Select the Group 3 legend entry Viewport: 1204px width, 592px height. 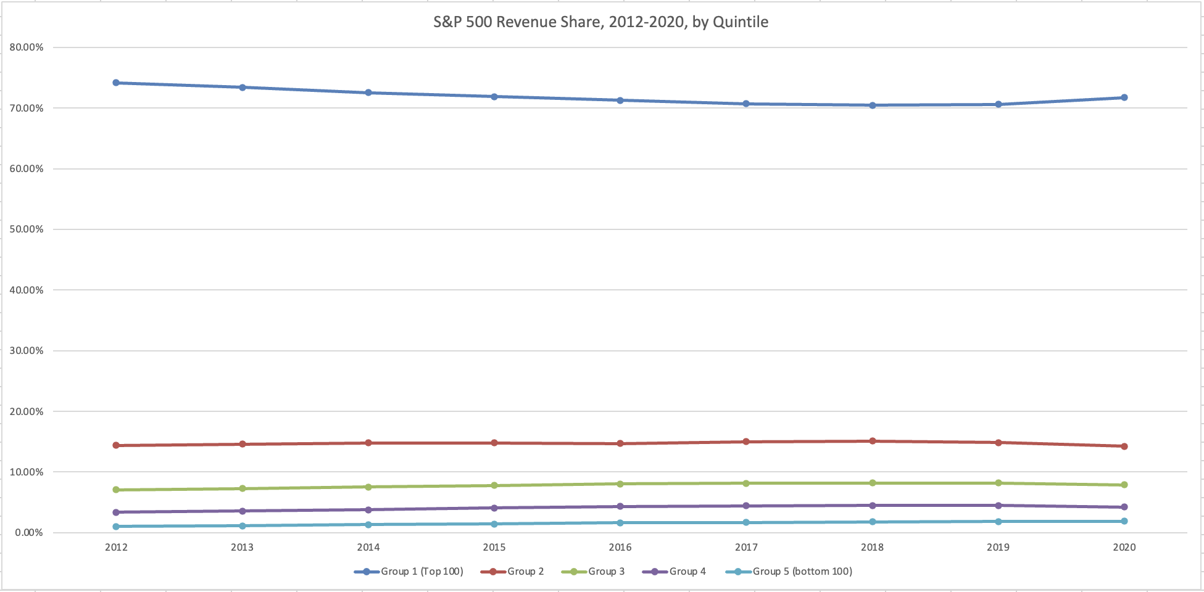coord(606,572)
